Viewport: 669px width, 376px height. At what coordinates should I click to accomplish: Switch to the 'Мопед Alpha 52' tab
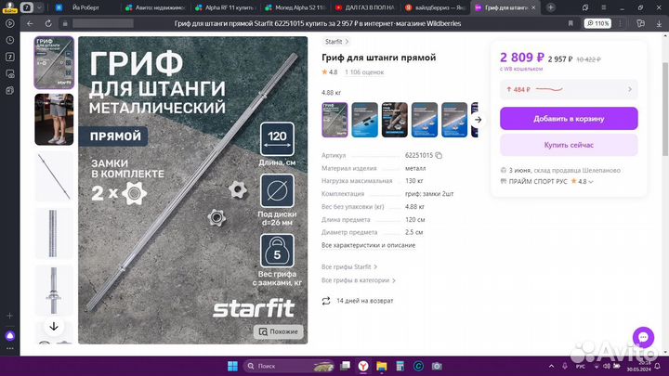tap(295, 7)
